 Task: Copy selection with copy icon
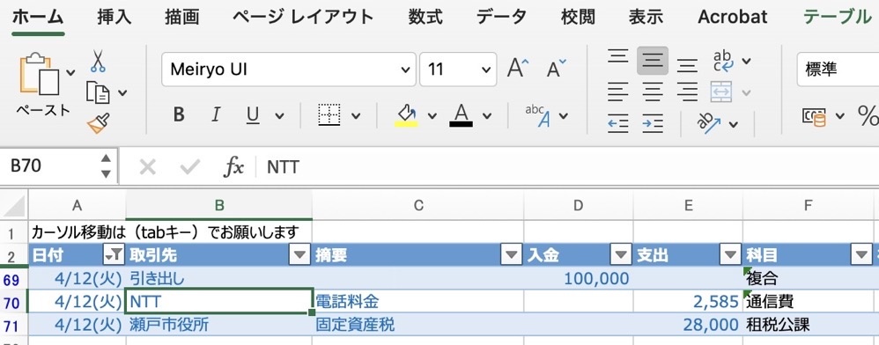click(x=98, y=92)
